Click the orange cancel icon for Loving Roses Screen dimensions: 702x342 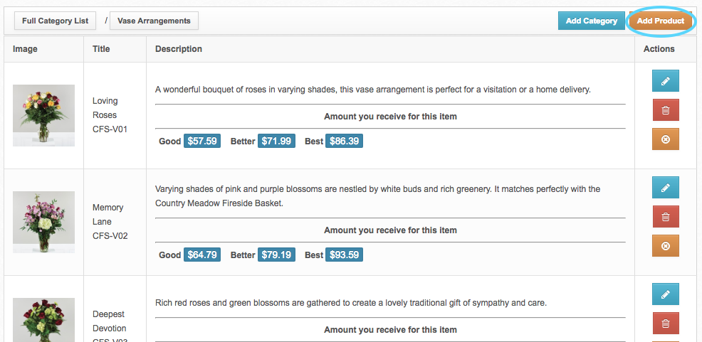665,139
